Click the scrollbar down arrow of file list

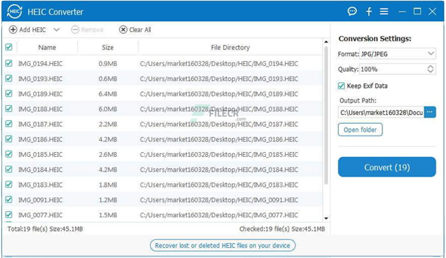[x=326, y=218]
